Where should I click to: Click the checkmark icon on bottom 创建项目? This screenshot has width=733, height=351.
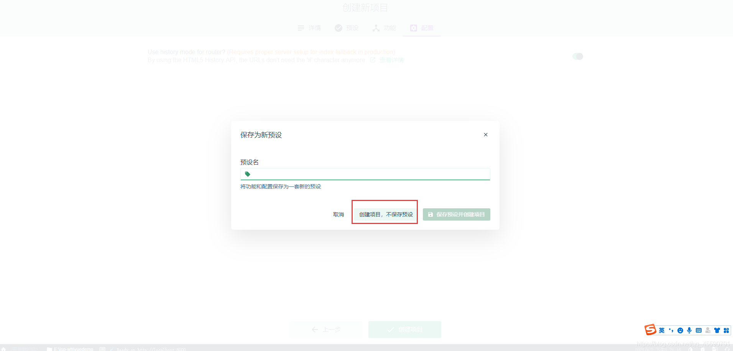[390, 330]
